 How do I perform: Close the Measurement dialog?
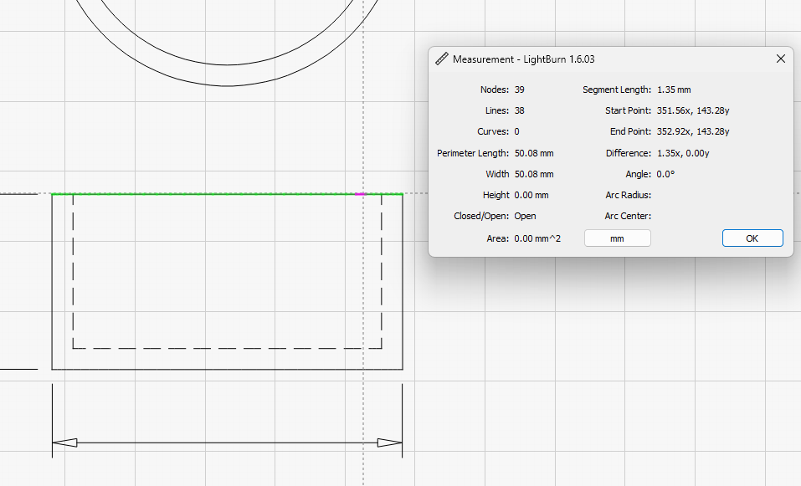pyautogui.click(x=781, y=59)
